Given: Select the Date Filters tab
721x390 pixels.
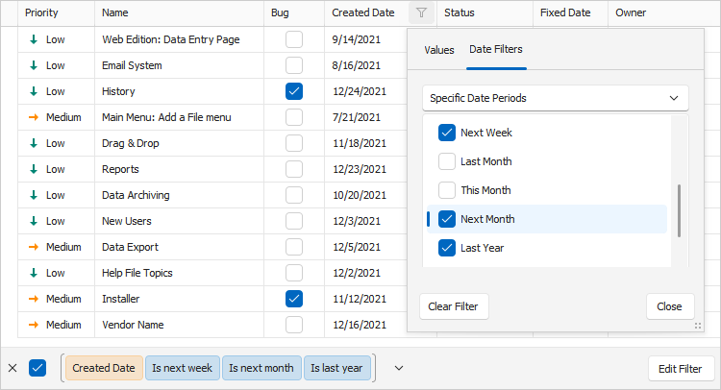Looking at the screenshot, I should [496, 49].
